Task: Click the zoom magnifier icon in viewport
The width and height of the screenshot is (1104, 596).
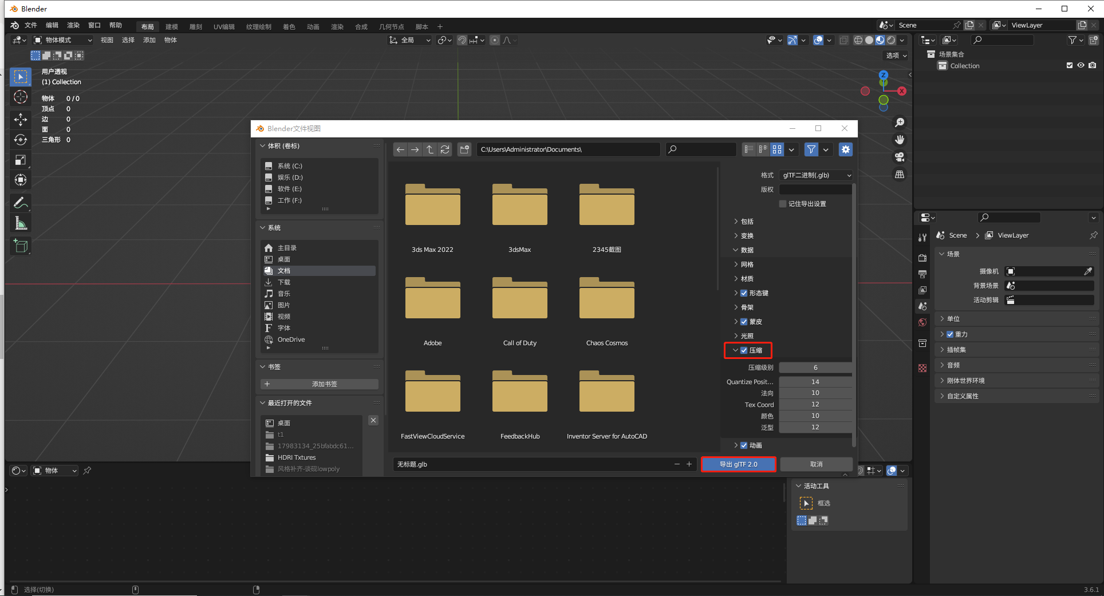Action: (900, 123)
